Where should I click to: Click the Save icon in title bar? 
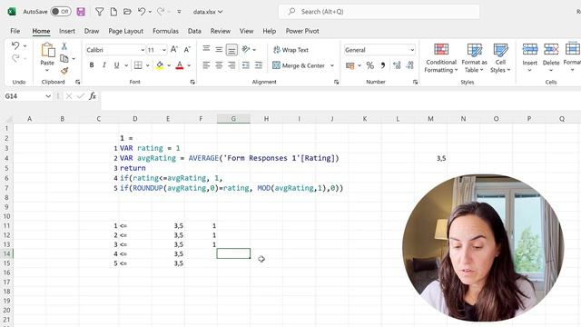[81, 12]
